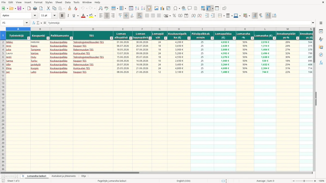Click the Merge and Center Cells icon
Screen dimensions: 326x183
click(147, 16)
